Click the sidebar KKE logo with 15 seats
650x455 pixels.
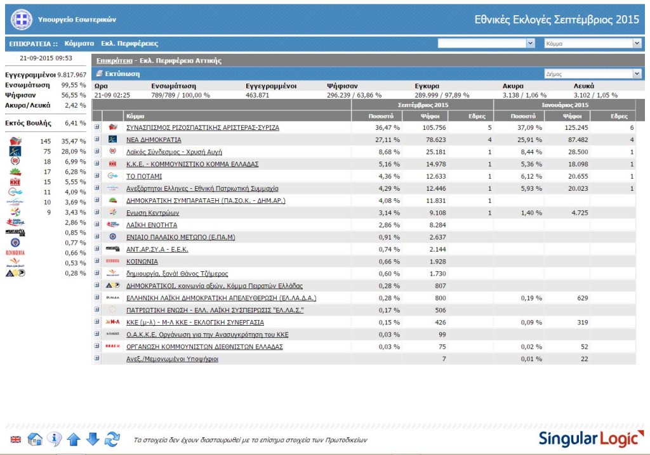coord(15,182)
